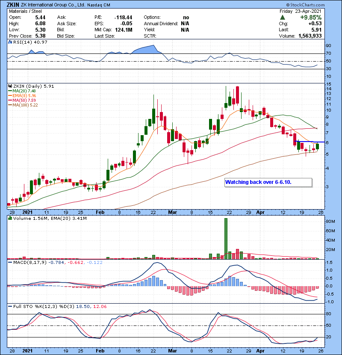Click the Last 5.91 price value
This screenshot has height=355, width=342.
[x=316, y=30]
